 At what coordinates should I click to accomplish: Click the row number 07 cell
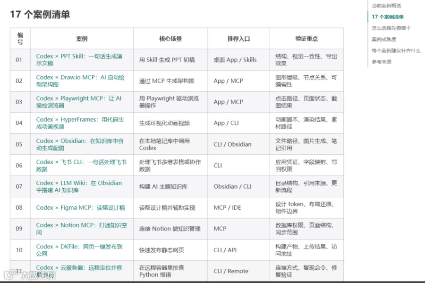coord(20,186)
